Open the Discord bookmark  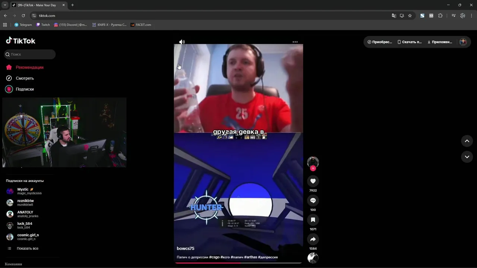coord(70,25)
